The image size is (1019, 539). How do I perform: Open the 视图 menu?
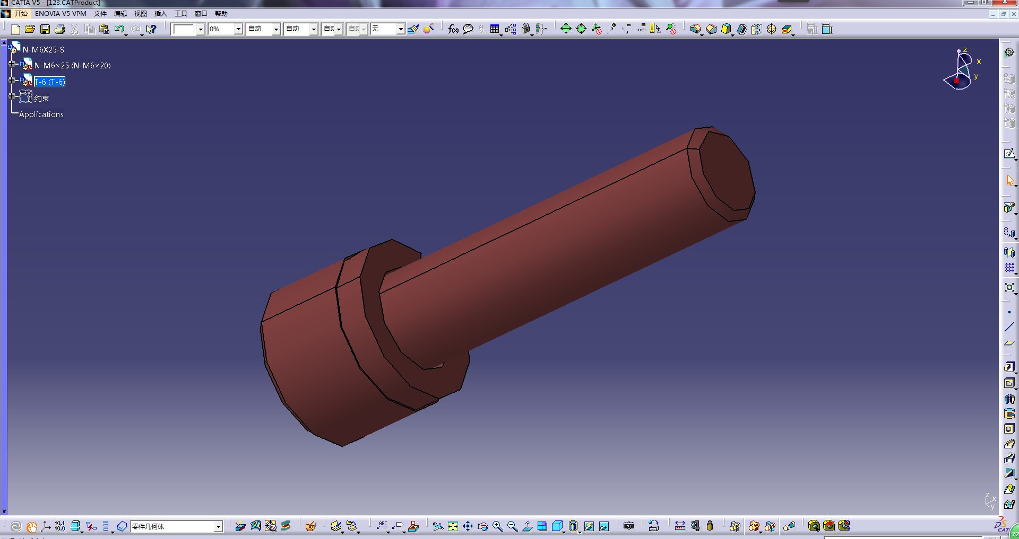pos(140,14)
